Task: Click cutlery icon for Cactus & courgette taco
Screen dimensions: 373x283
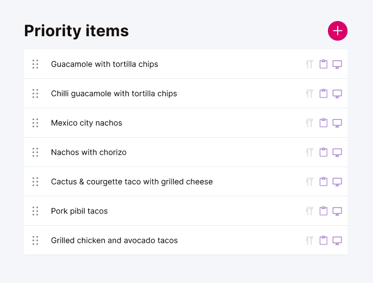Action: click(309, 182)
